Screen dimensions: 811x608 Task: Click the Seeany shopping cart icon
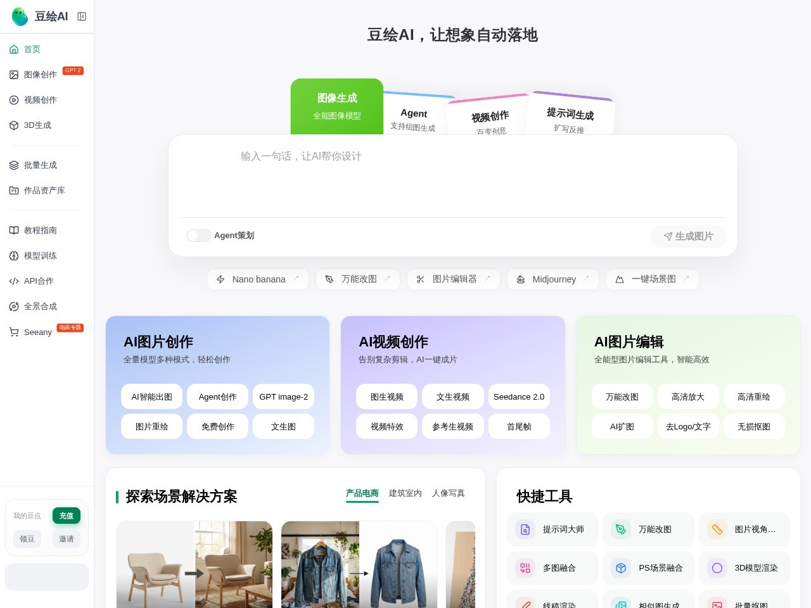coord(14,332)
